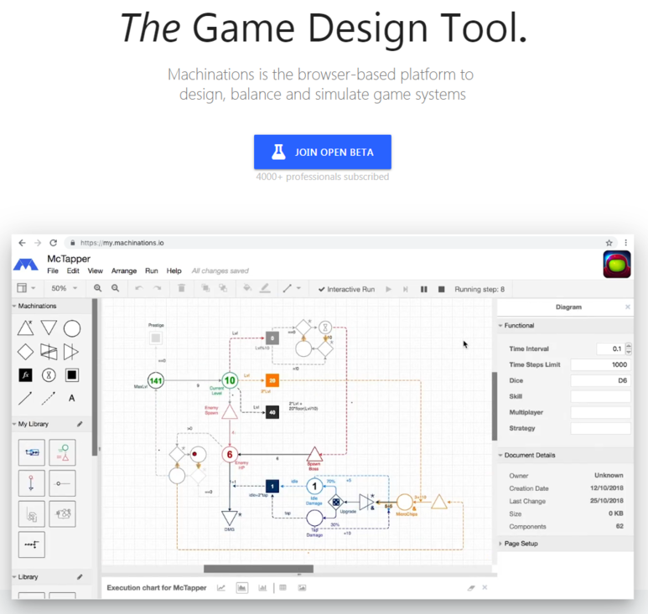
Task: Click the undo arrow icon
Action: (x=139, y=288)
